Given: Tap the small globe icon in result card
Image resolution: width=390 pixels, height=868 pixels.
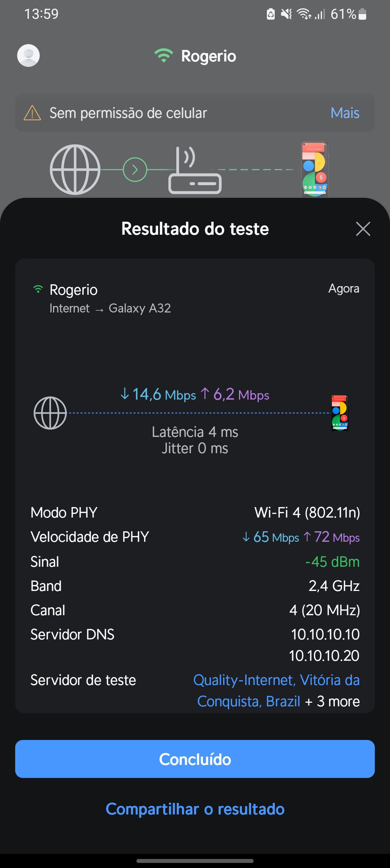Looking at the screenshot, I should (x=50, y=413).
